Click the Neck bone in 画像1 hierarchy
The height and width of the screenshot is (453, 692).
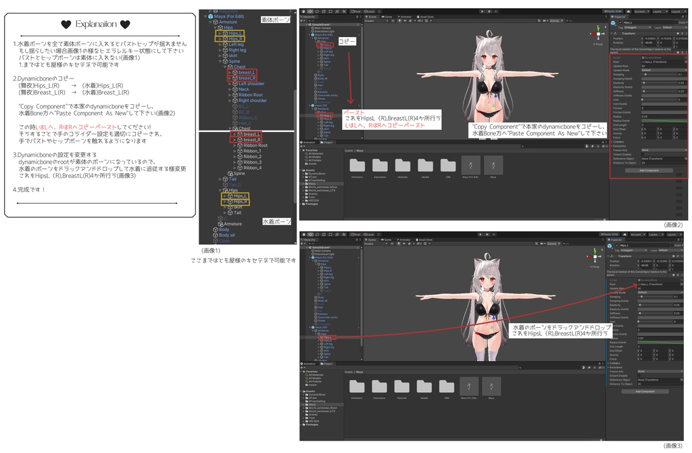pos(243,89)
